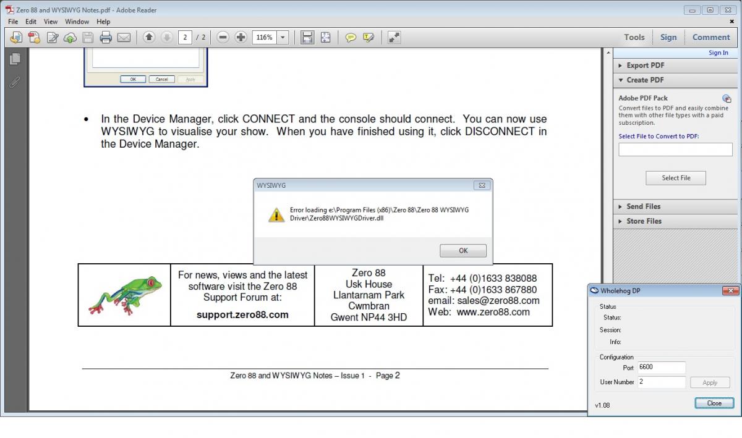Zoom in with the plus icon
Screen dimensions: 742x438
pyautogui.click(x=241, y=38)
